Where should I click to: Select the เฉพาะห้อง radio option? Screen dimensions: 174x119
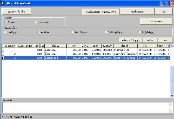click(36, 22)
